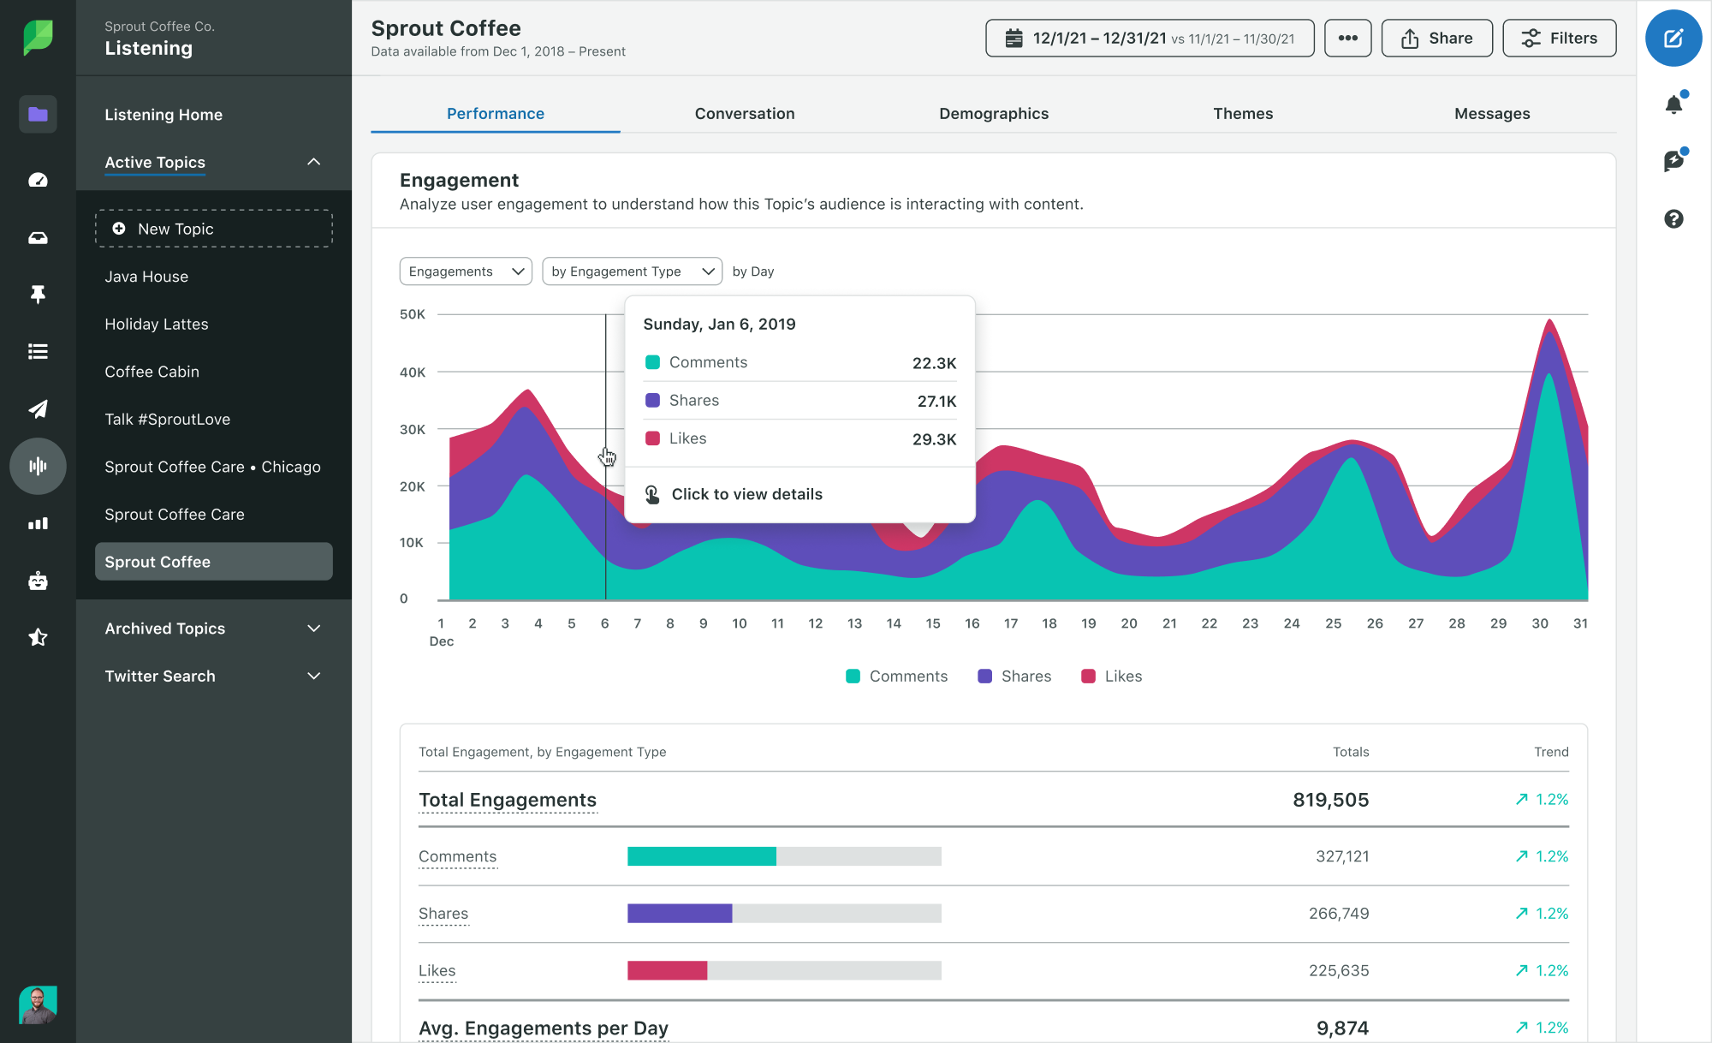
Task: Switch to the Demographics tab
Action: [993, 112]
